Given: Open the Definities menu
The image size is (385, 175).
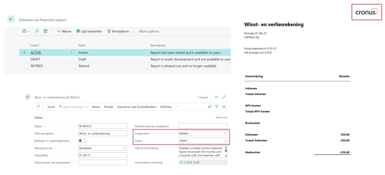Looking at the screenshot, I should (166, 107).
